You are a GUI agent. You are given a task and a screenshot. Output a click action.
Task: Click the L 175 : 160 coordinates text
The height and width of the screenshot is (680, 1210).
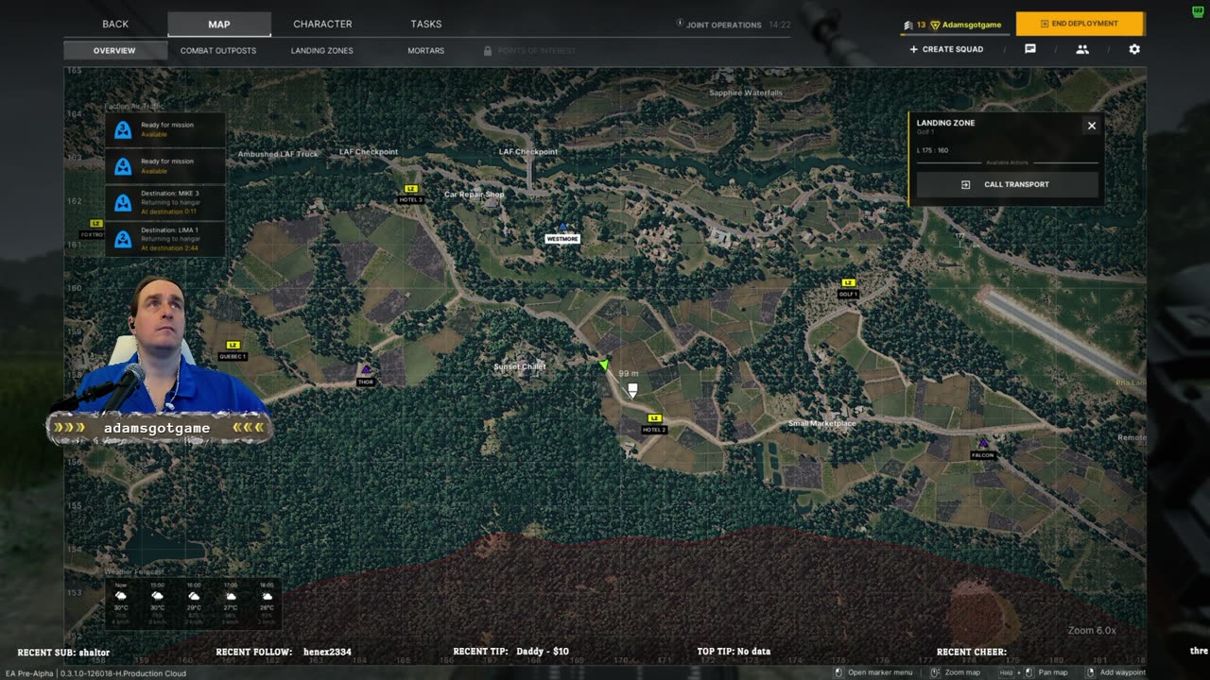[x=933, y=150]
